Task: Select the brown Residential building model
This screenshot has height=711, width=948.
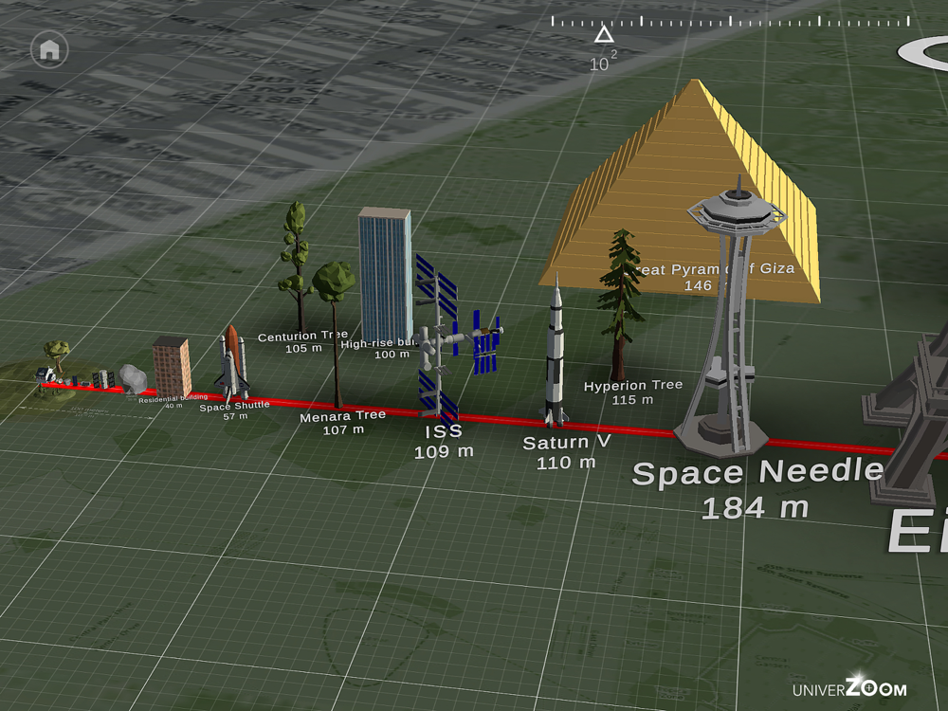Action: pyautogui.click(x=172, y=366)
